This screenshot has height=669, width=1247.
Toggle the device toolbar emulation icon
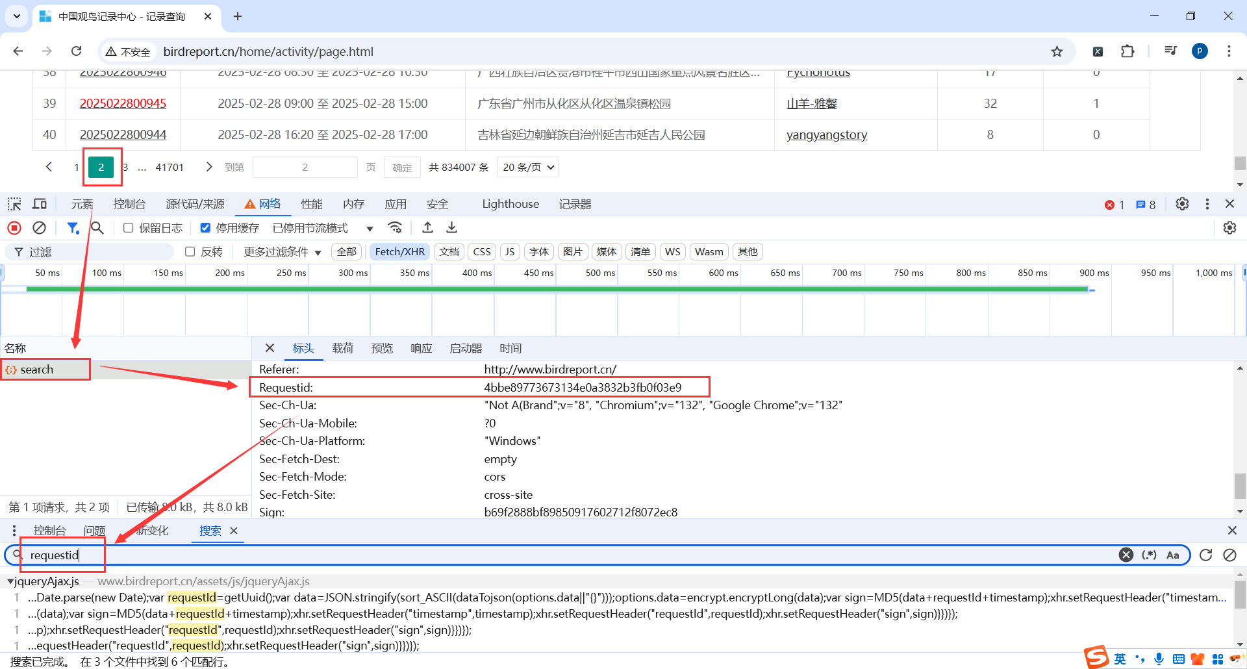[x=40, y=204]
